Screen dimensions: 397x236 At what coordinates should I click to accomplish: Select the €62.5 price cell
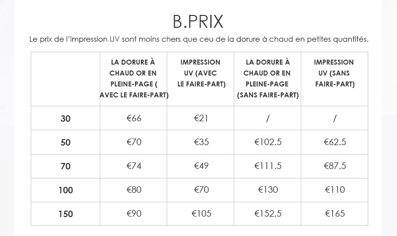point(334,142)
